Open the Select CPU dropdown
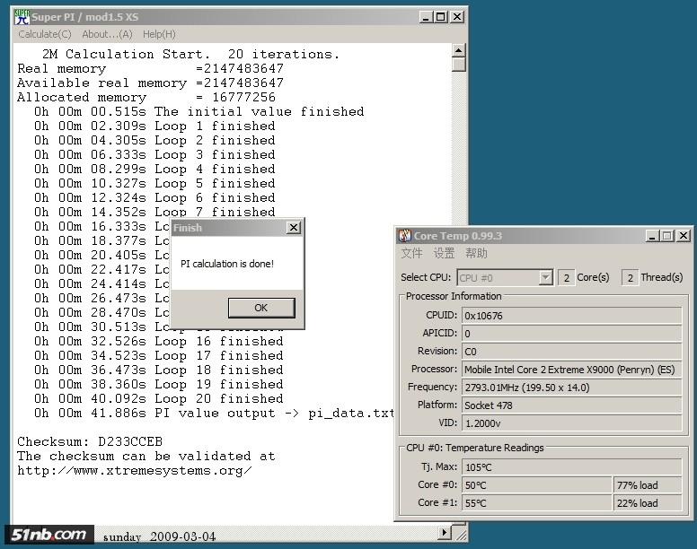The height and width of the screenshot is (549, 697). tap(544, 278)
